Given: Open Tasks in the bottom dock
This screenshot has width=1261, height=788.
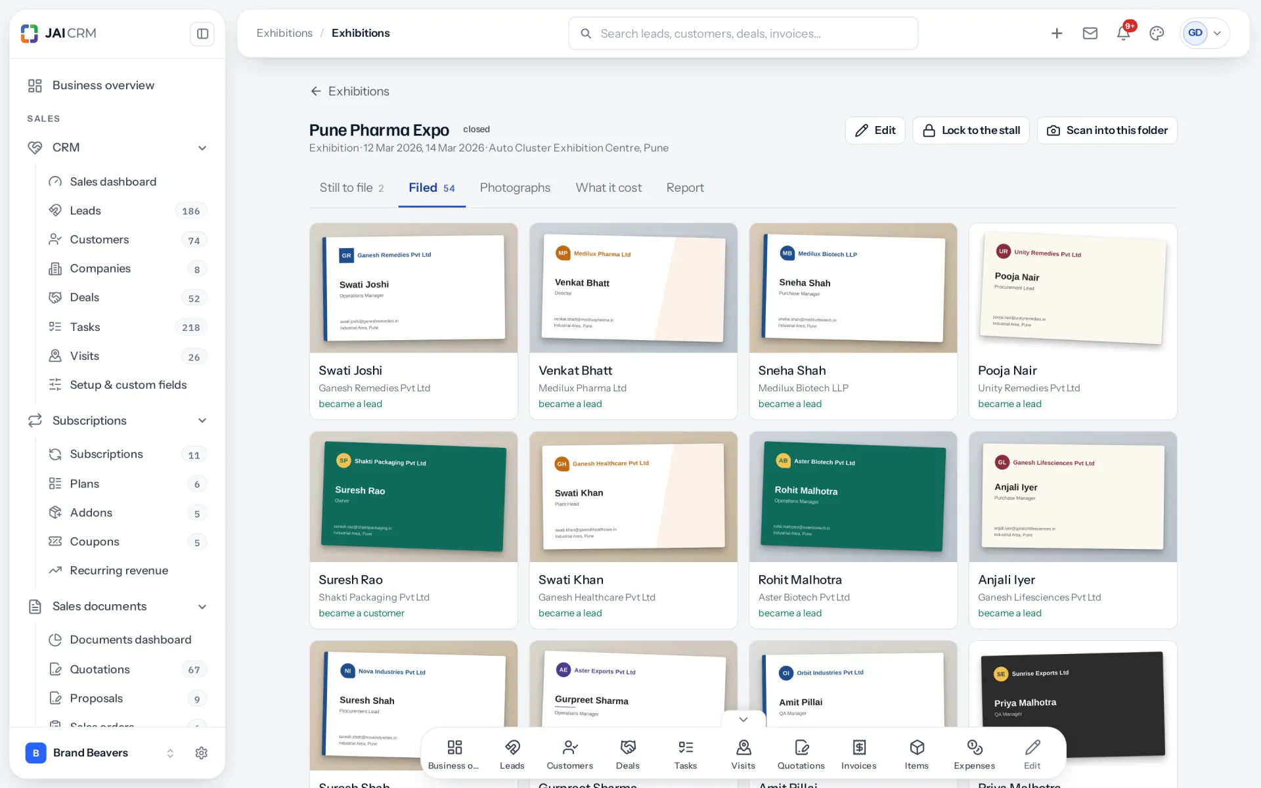Looking at the screenshot, I should coord(686,754).
